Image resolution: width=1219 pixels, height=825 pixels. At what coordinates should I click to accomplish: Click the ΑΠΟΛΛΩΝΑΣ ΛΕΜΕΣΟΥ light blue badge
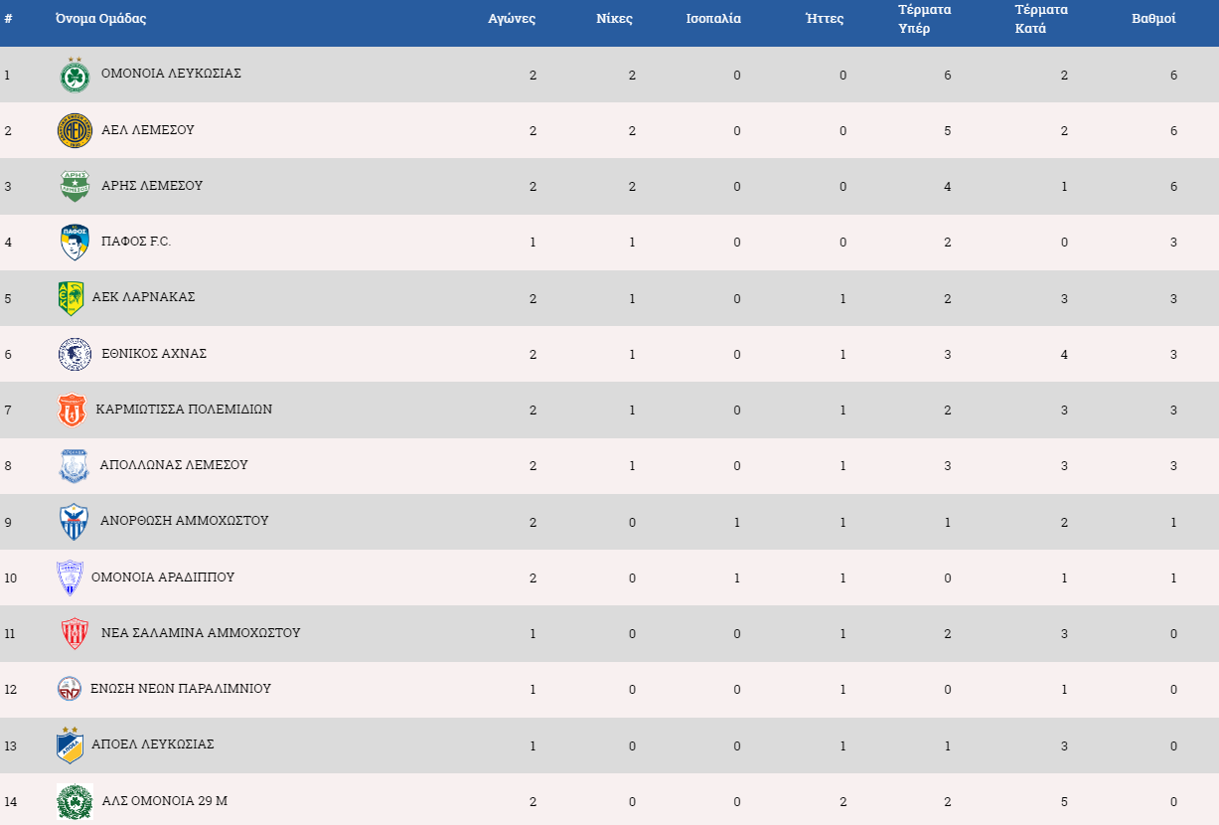tap(75, 465)
